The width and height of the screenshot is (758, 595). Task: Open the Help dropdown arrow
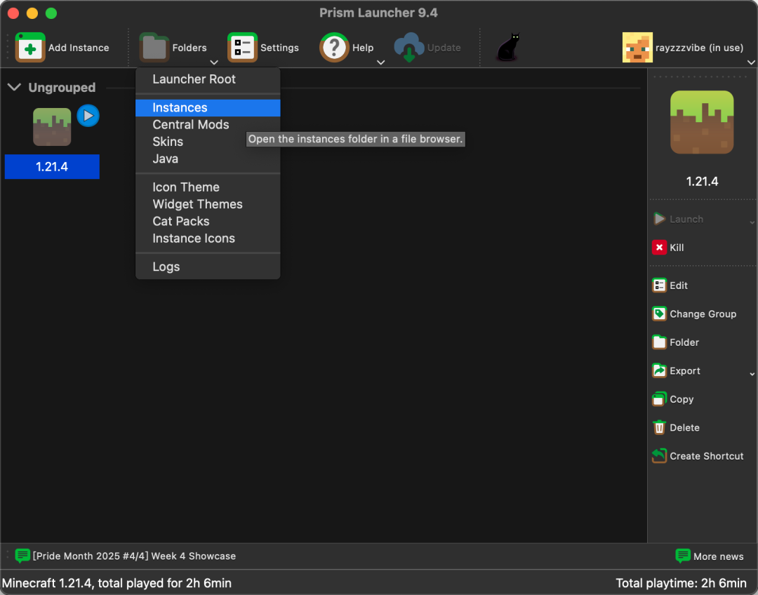tap(380, 62)
